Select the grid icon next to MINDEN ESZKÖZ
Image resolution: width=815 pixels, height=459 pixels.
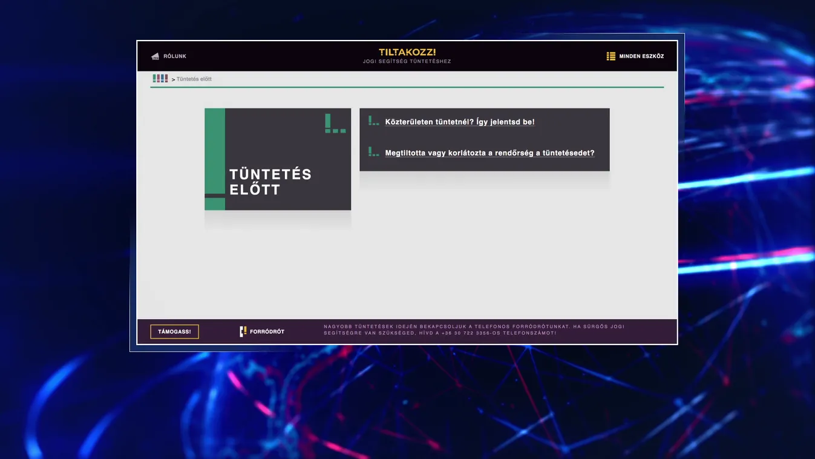point(610,55)
